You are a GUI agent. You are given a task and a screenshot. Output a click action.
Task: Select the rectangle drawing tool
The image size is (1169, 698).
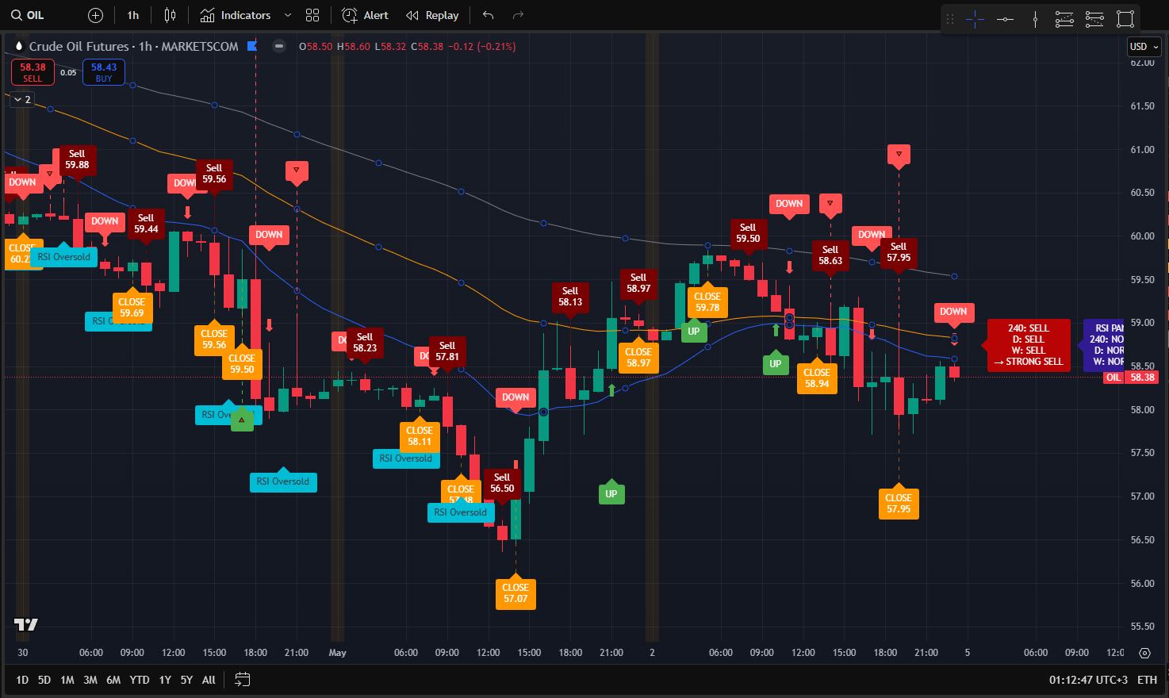point(1125,19)
